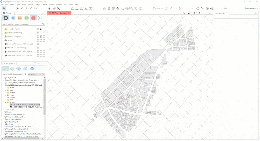Click the printer-shaped toolbar icon

coord(198,8)
